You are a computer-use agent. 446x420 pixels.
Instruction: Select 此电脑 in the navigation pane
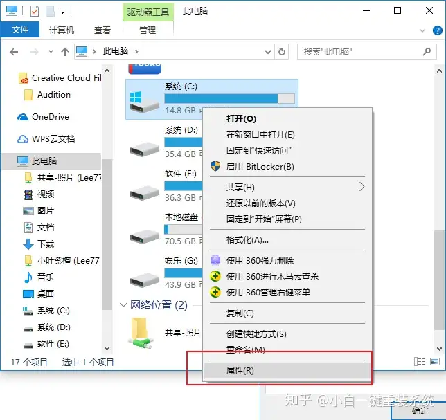(x=51, y=161)
